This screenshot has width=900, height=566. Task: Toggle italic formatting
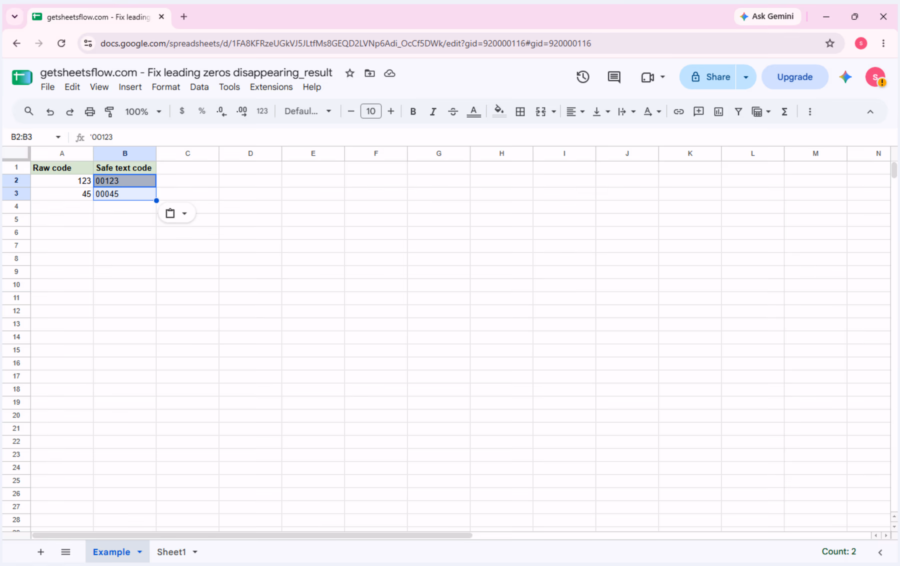click(x=433, y=111)
